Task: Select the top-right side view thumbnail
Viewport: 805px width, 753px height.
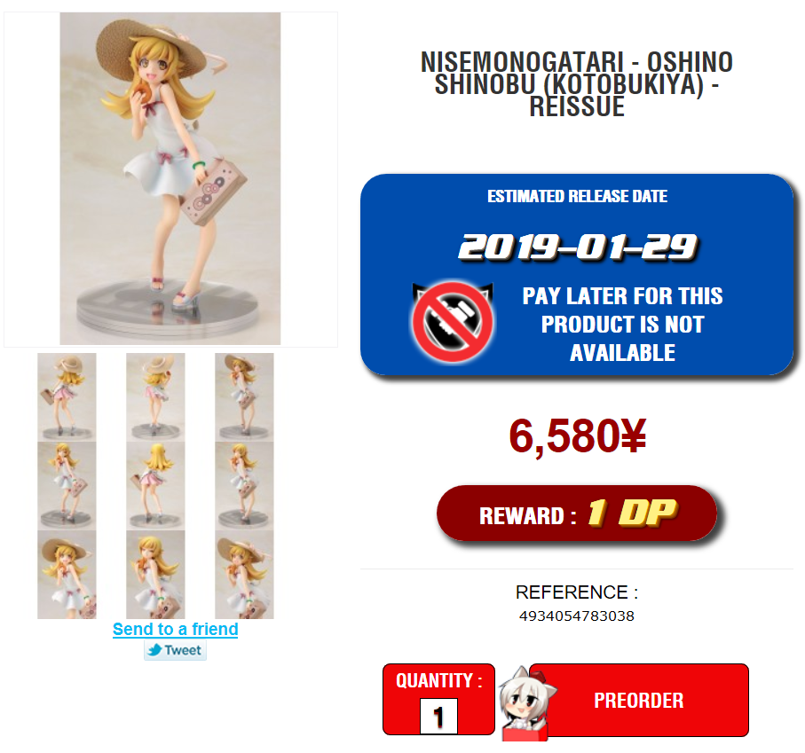Action: click(x=244, y=396)
